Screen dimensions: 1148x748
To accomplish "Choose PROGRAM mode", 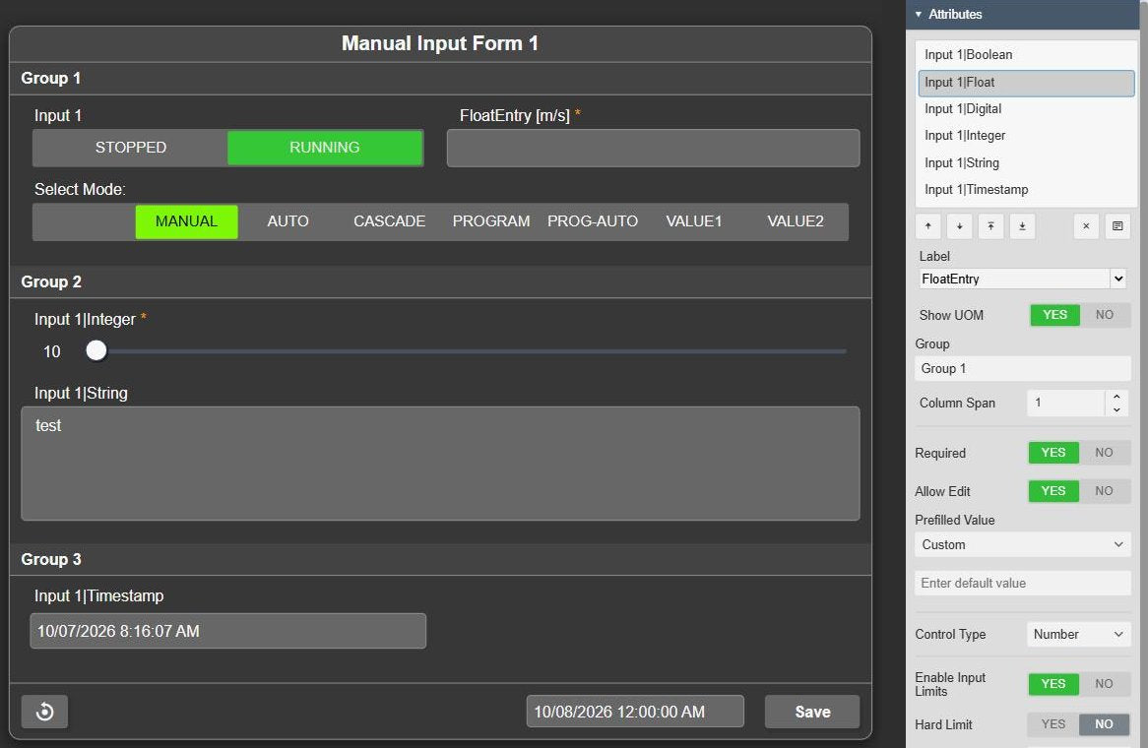I will click(x=491, y=221).
